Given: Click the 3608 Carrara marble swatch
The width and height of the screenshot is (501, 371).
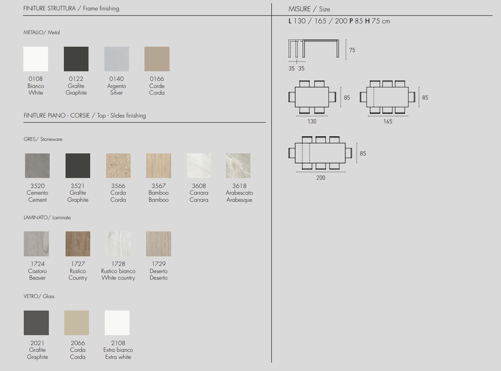Looking at the screenshot, I should [x=199, y=166].
